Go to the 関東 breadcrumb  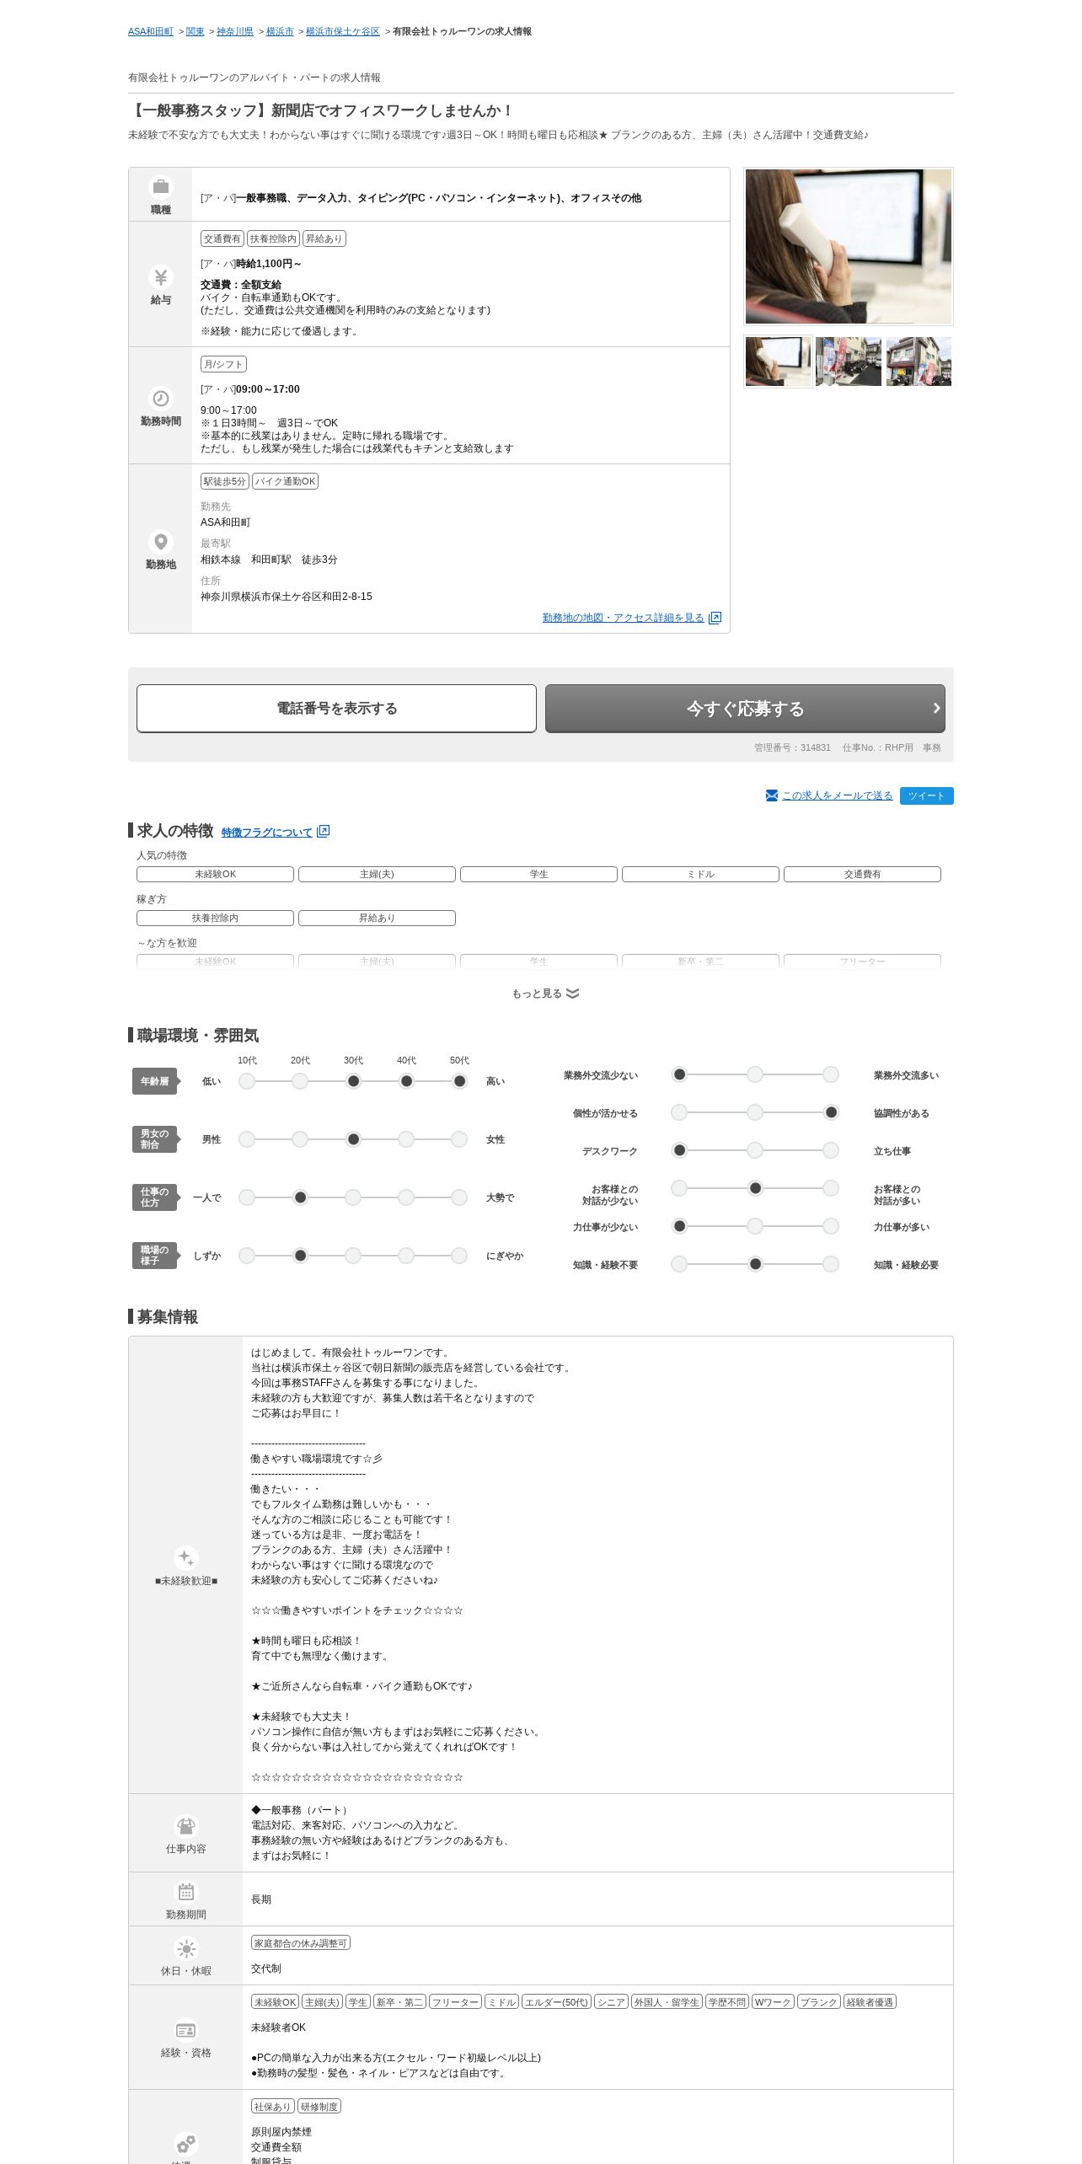tap(196, 31)
